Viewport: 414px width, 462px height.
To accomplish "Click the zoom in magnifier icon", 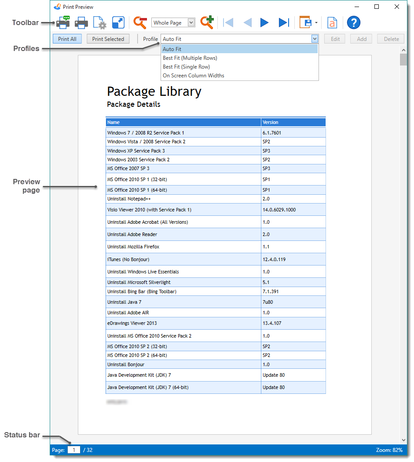I will [207, 22].
